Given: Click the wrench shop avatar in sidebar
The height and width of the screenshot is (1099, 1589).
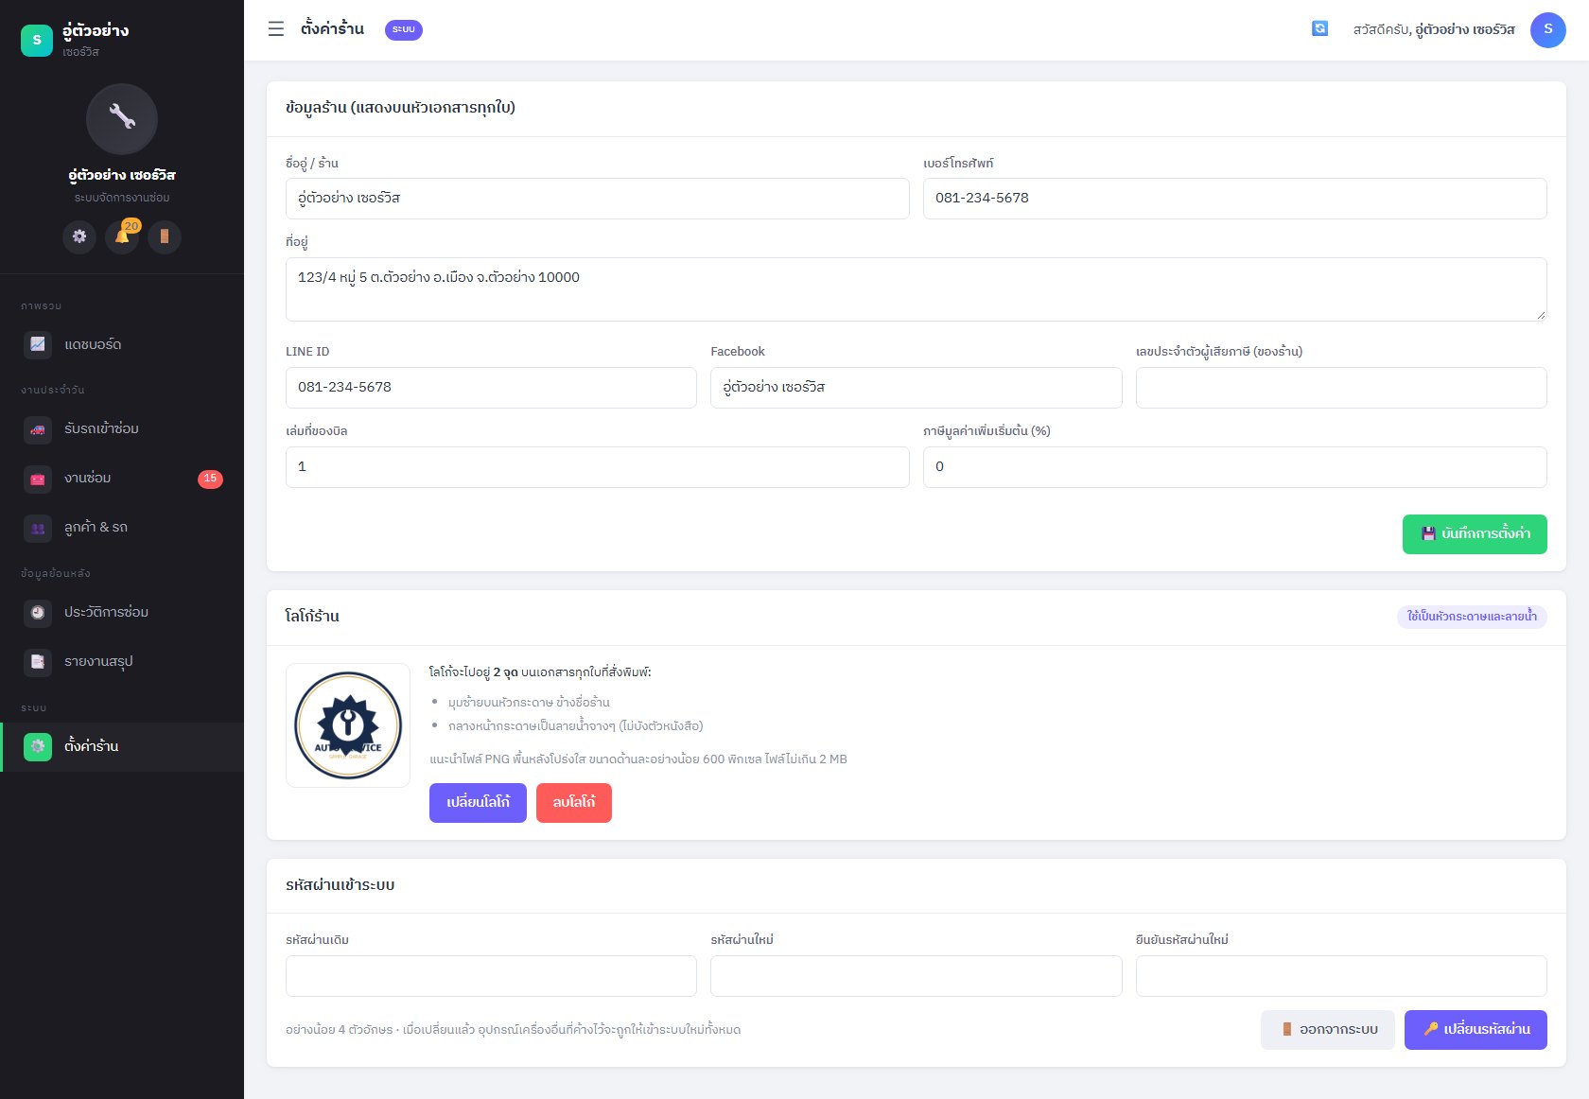Looking at the screenshot, I should pos(122,119).
